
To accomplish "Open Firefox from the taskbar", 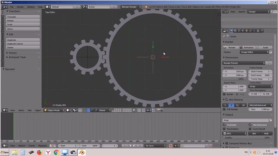I will (40, 152).
